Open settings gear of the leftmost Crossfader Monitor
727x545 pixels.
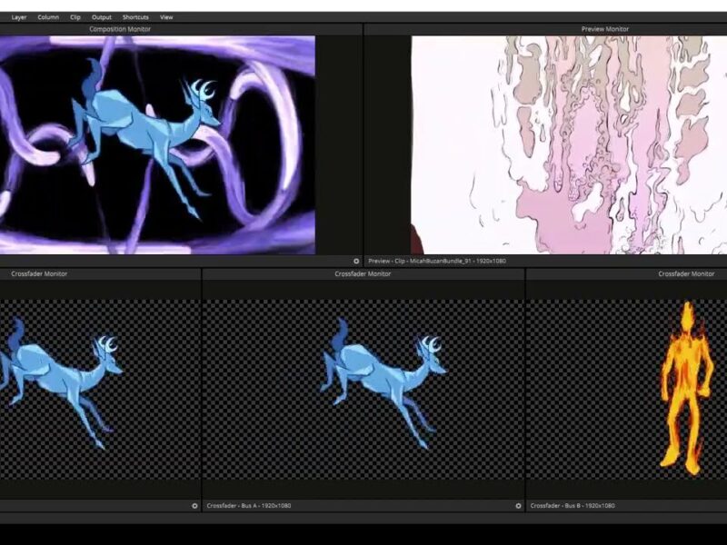pos(194,506)
